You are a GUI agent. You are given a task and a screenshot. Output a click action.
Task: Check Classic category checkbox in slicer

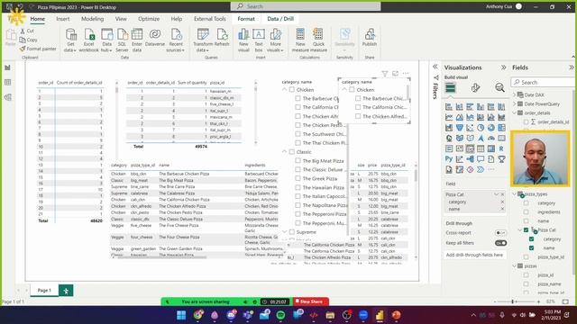pos(292,152)
